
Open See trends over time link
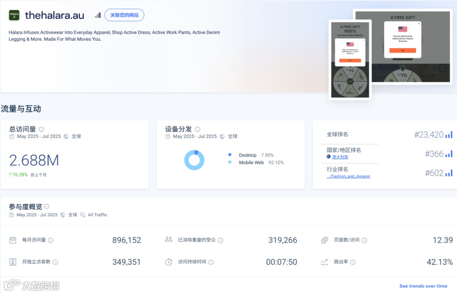423,286
